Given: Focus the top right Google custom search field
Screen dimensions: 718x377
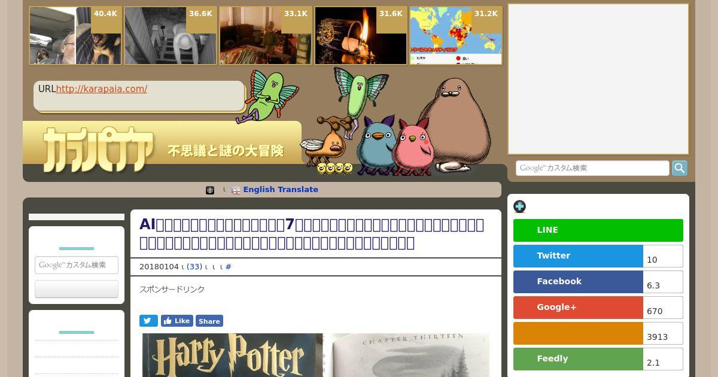Looking at the screenshot, I should point(592,168).
